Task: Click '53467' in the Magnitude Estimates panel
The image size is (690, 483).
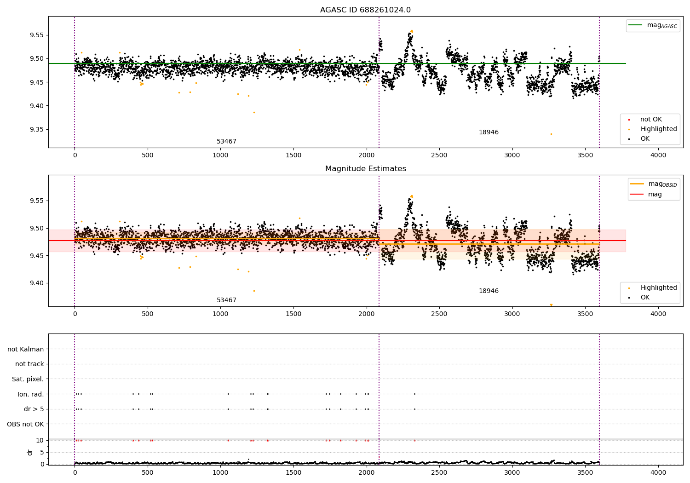Action: (227, 300)
